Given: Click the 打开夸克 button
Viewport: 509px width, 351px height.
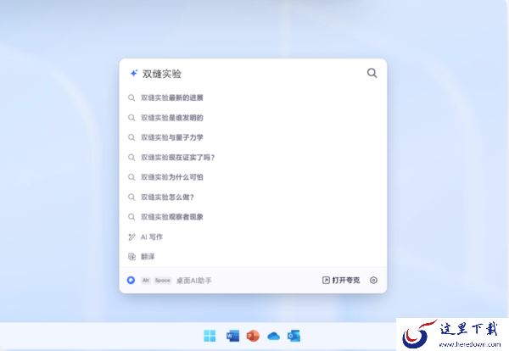Looking at the screenshot, I should click(341, 281).
